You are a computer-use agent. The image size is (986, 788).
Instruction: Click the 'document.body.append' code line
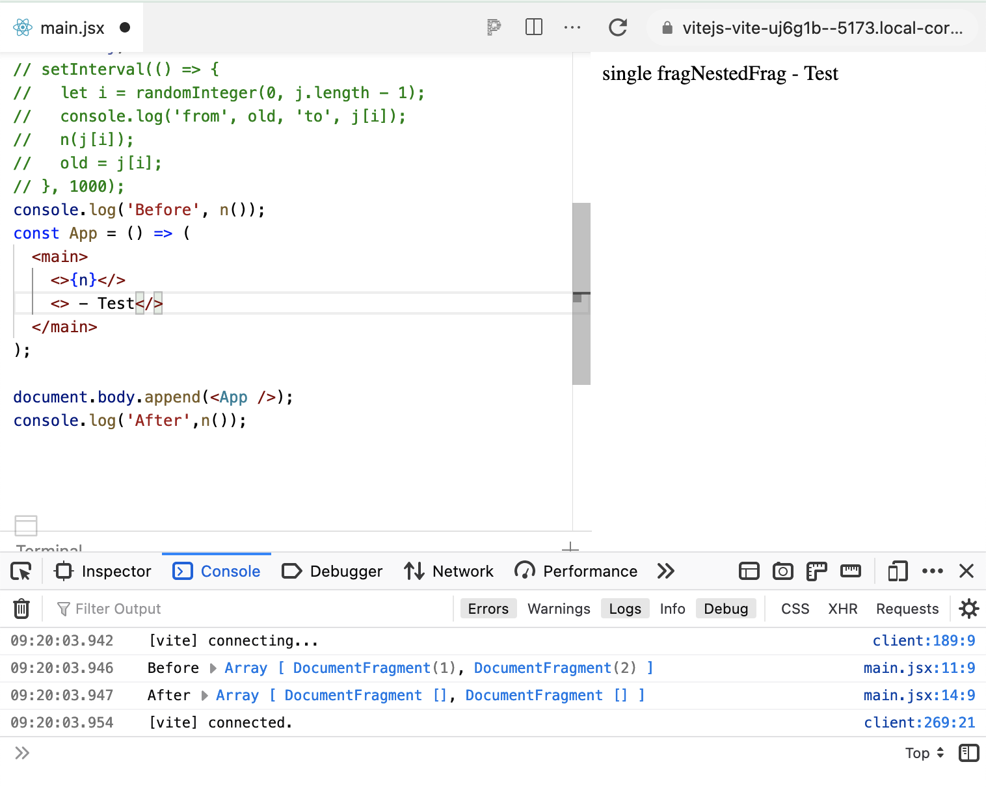coord(153,397)
